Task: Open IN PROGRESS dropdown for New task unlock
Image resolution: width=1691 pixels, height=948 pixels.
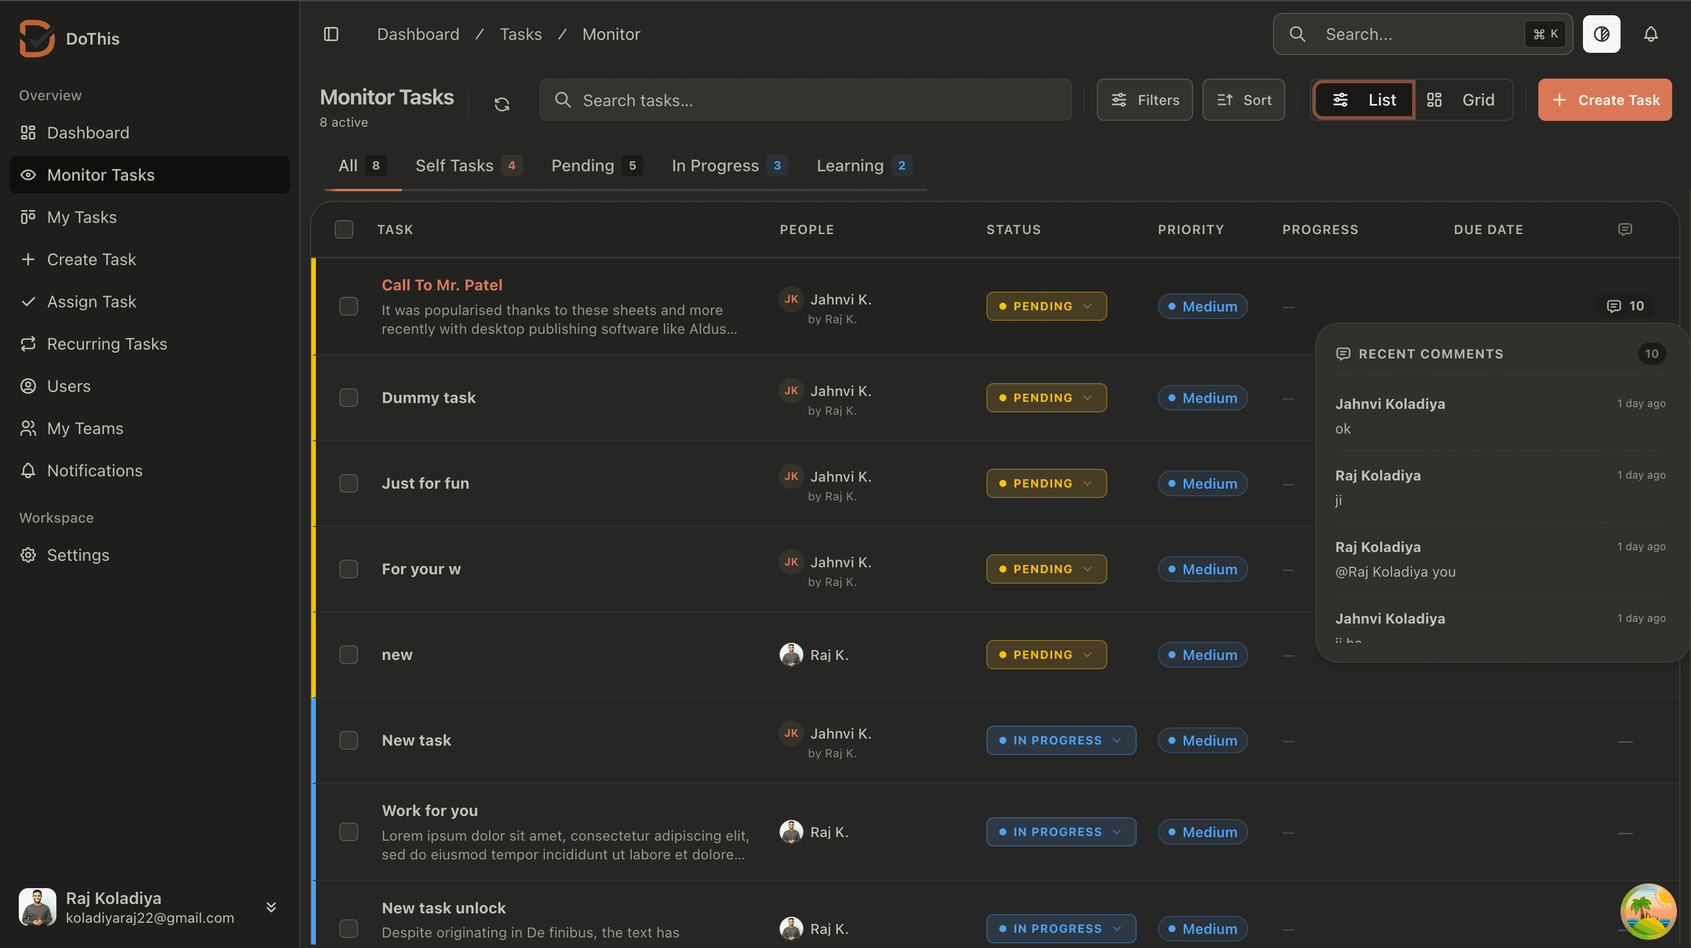Action: 1061,928
